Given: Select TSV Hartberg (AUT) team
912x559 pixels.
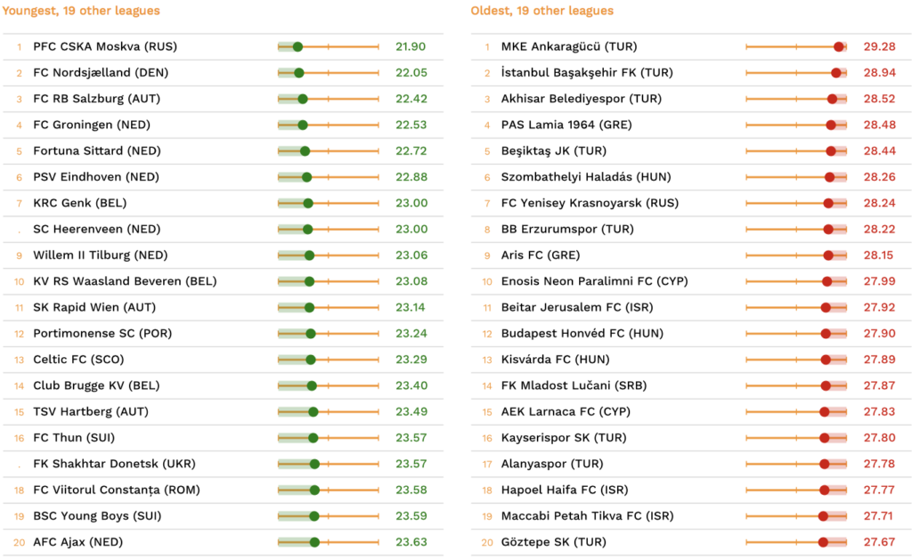Looking at the screenshot, I should click(91, 411).
